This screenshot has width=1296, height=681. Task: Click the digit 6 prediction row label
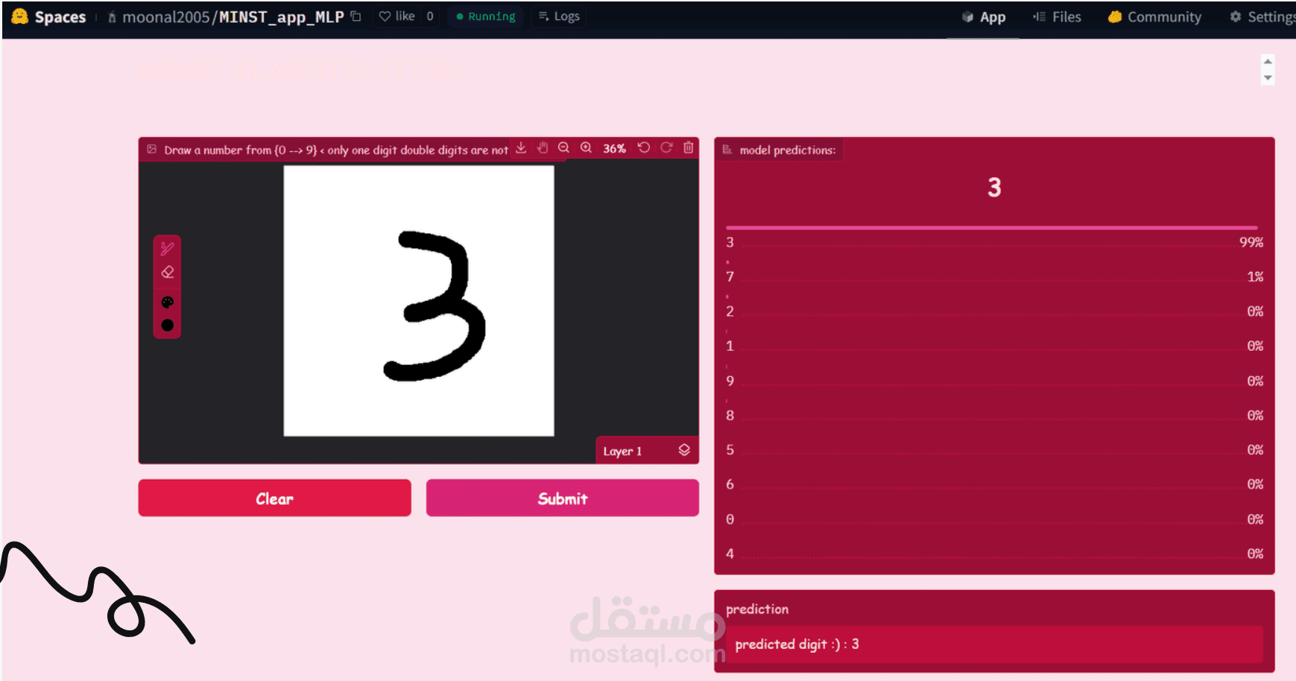pyautogui.click(x=730, y=484)
